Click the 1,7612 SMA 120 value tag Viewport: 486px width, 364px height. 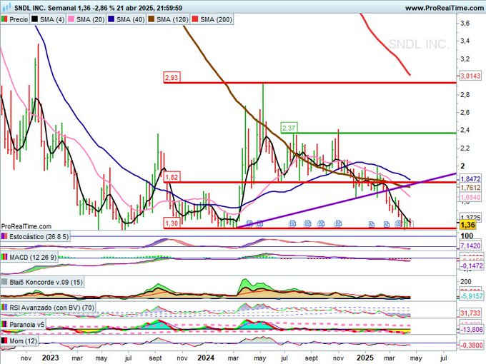click(470, 188)
